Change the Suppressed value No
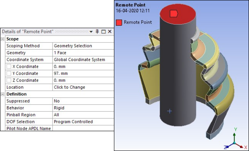The image size is (249, 151). coord(83,101)
